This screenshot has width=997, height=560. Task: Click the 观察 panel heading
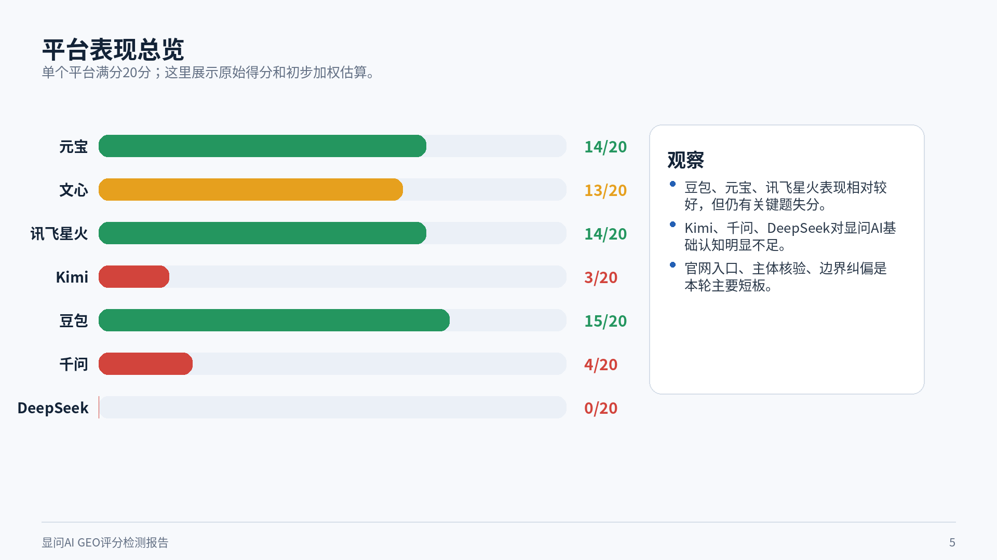click(685, 160)
